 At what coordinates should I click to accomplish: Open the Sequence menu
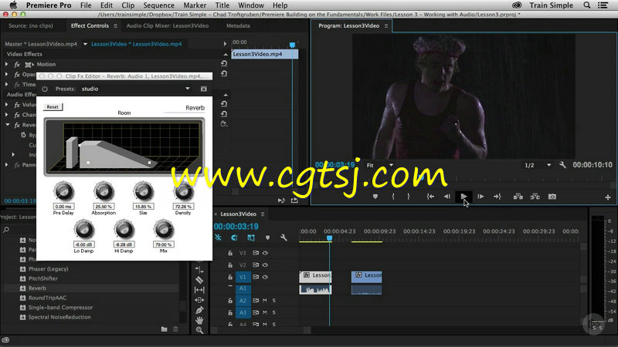click(x=158, y=5)
